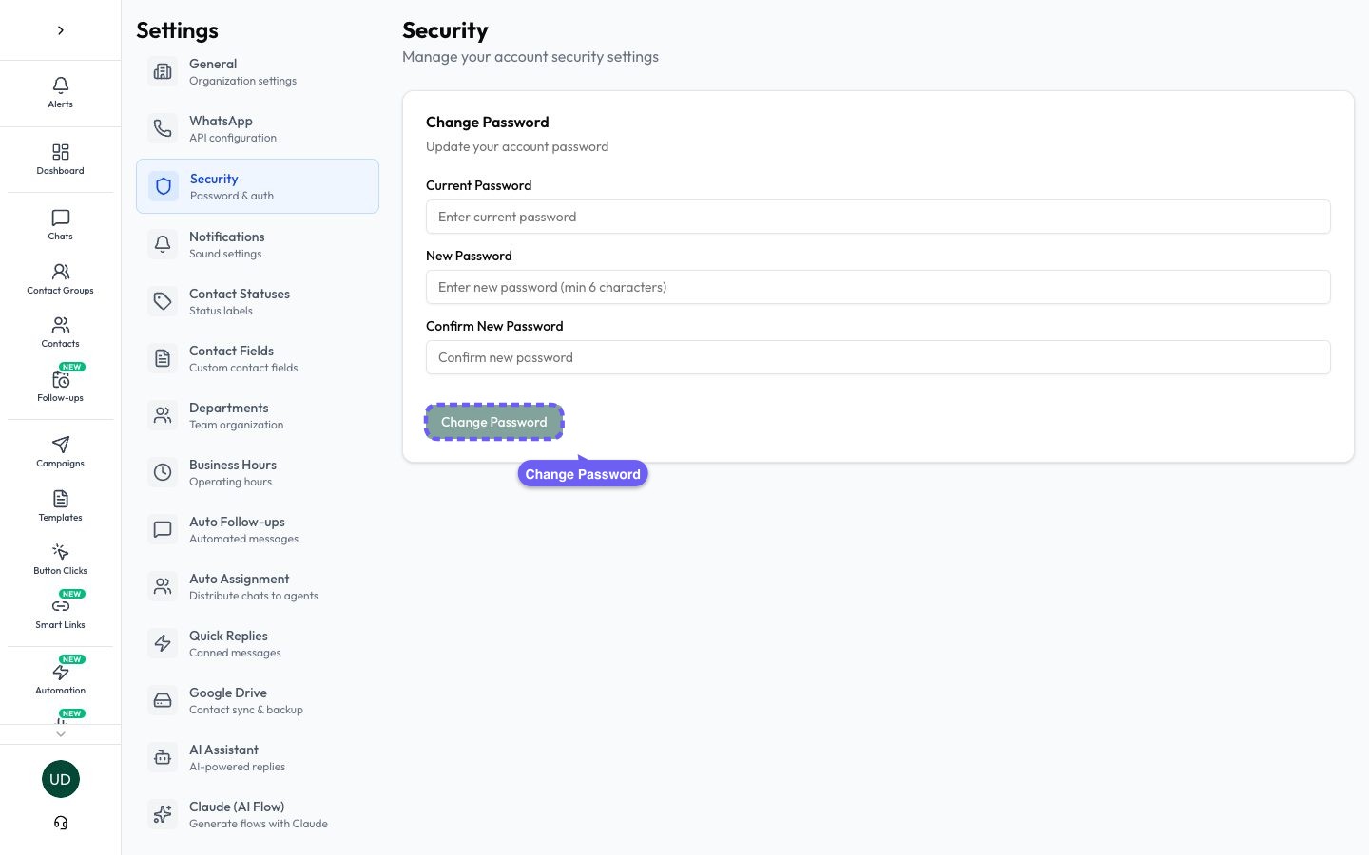Select WhatsApp API configuration settings

point(258,129)
